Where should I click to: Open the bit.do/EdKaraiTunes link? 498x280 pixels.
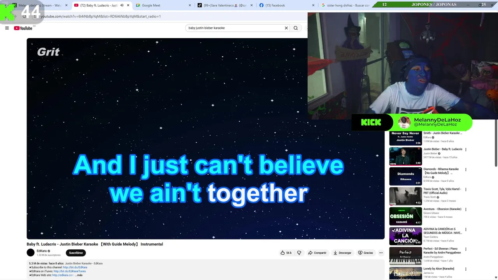pos(70,271)
